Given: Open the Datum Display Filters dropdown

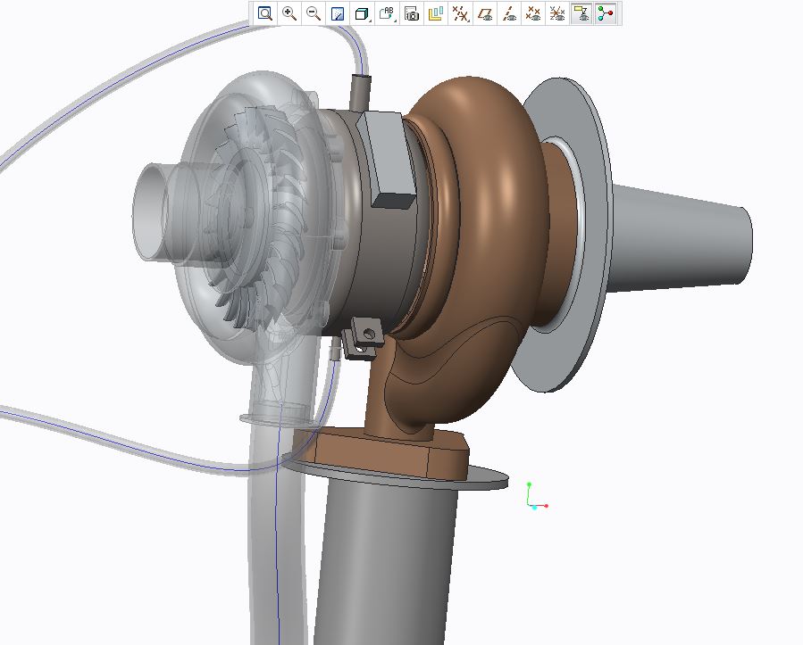Looking at the screenshot, I should [x=460, y=13].
